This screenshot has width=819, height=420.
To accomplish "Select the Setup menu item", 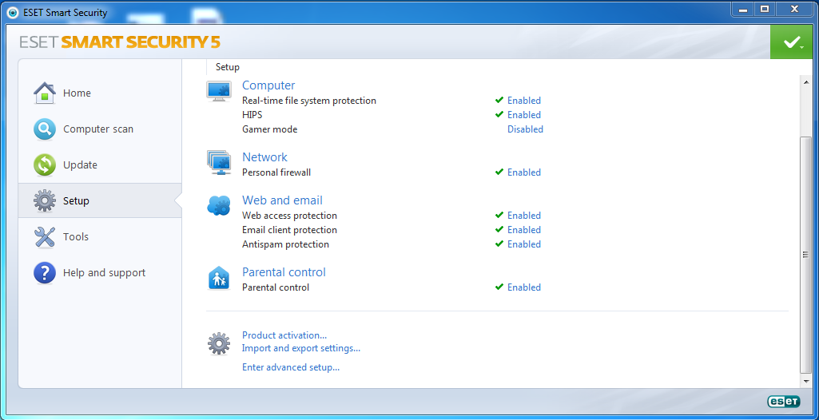I will 76,201.
